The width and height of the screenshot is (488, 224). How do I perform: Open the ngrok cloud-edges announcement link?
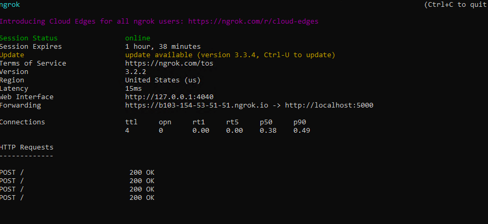click(253, 22)
